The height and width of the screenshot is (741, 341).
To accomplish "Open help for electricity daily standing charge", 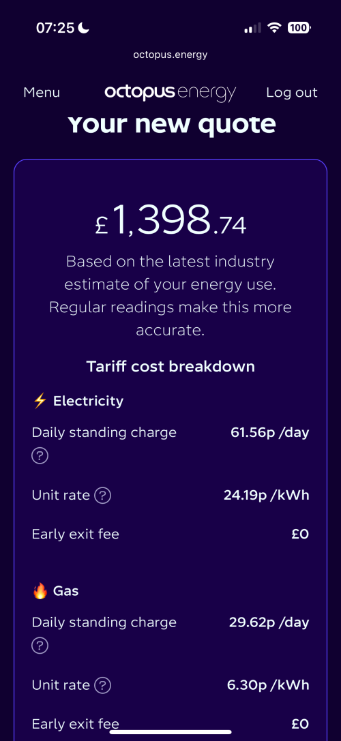I will (40, 456).
